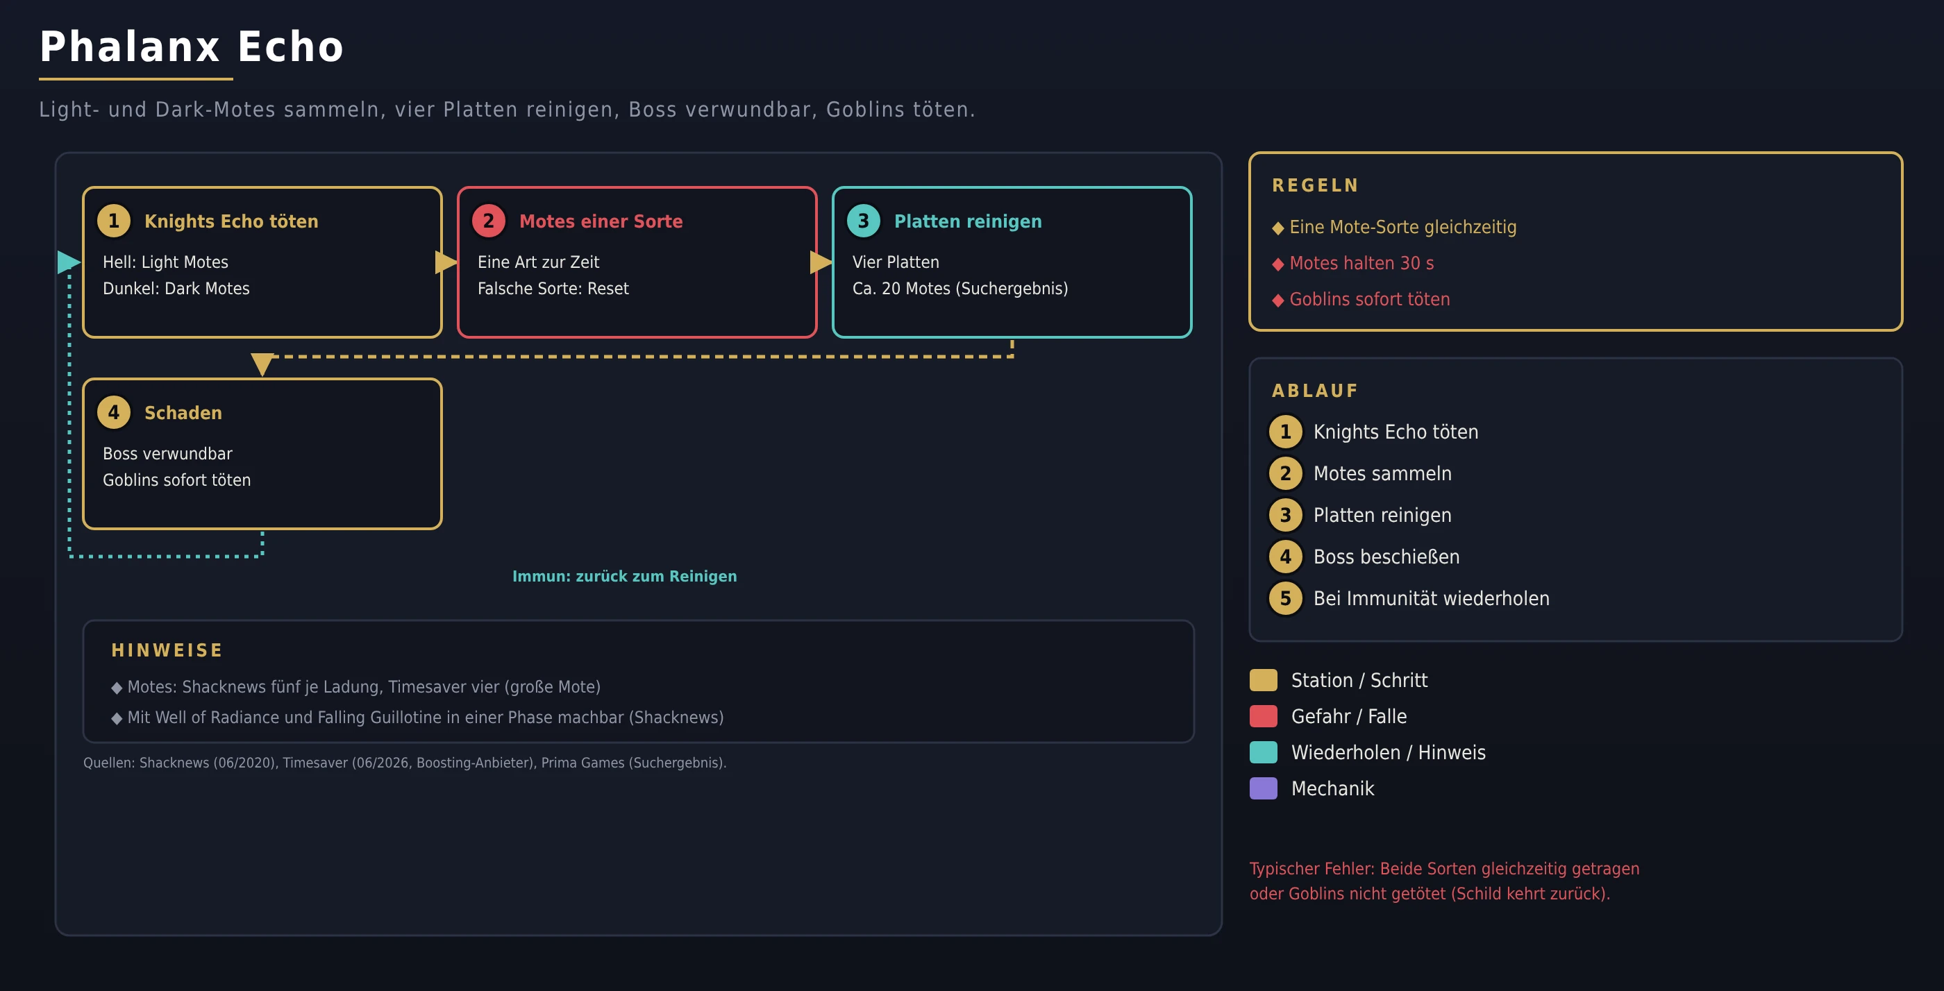This screenshot has height=991, width=1944.
Task: Click the Knights Echo töten card title
Action: pyautogui.click(x=231, y=221)
